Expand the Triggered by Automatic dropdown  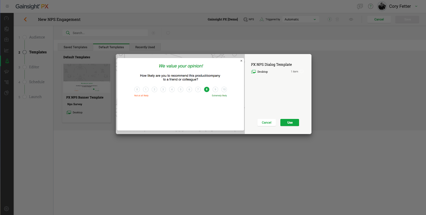(x=300, y=19)
